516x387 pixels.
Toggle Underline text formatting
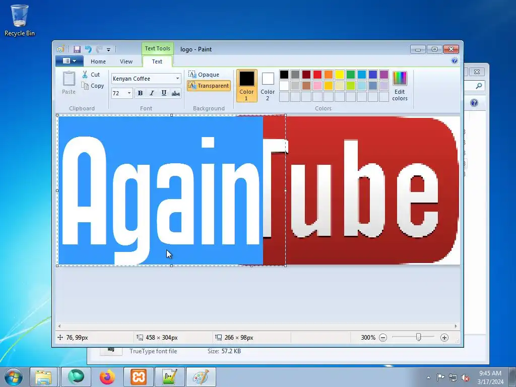[x=164, y=93]
